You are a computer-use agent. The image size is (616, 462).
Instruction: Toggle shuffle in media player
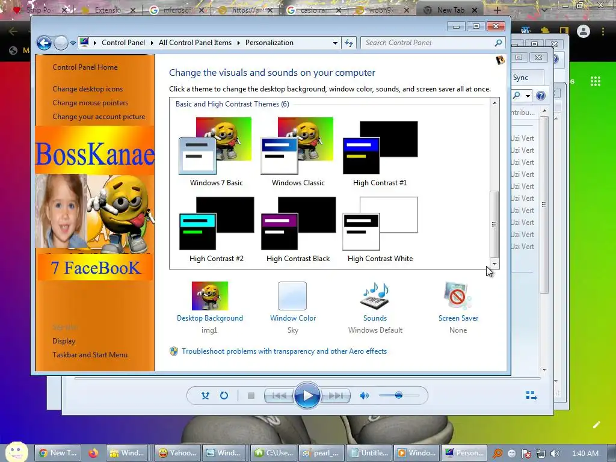pos(205,396)
